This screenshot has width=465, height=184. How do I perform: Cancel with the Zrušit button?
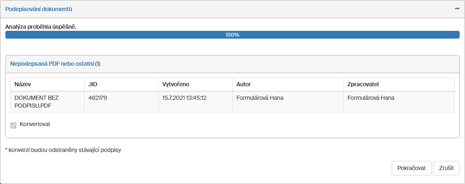pyautogui.click(x=446, y=168)
